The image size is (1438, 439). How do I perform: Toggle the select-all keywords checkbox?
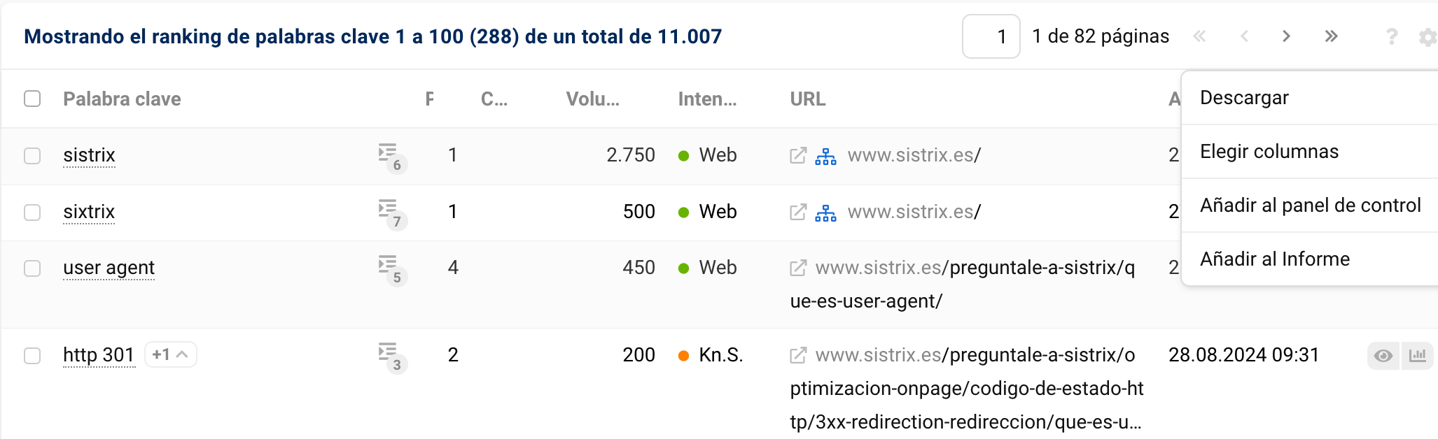point(32,99)
